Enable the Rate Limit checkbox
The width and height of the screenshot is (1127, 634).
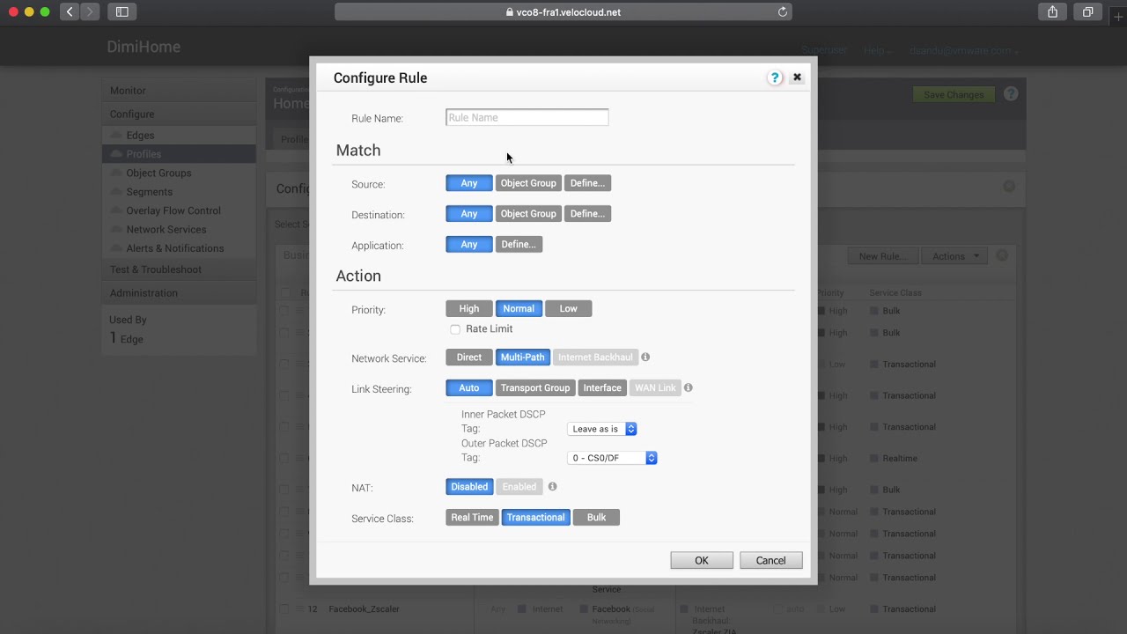(x=455, y=329)
